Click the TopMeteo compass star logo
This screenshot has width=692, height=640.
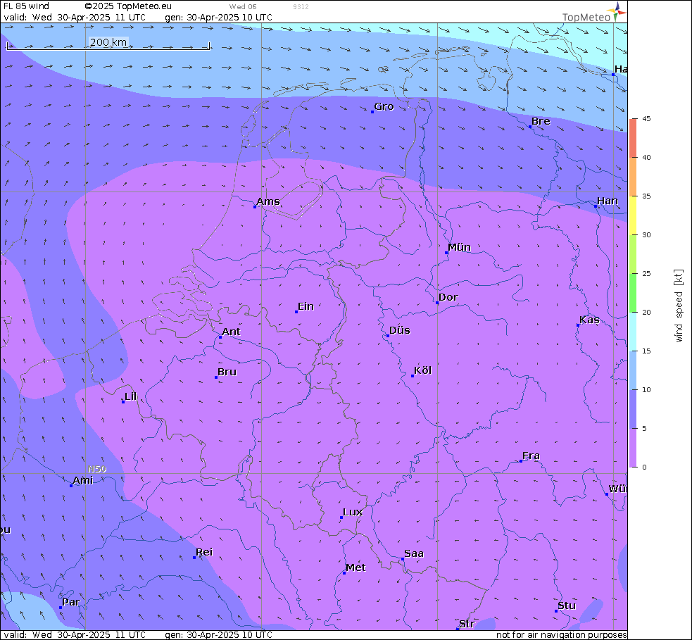click(617, 11)
